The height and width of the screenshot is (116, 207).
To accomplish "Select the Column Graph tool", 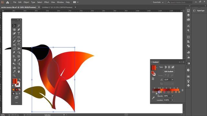I will 14,68.
